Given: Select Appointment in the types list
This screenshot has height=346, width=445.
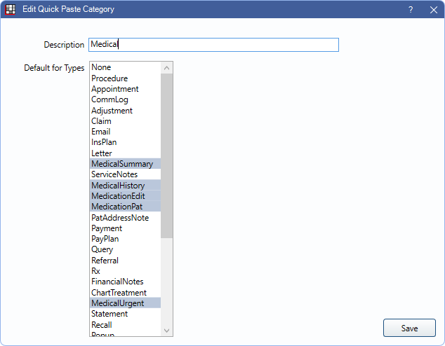Looking at the screenshot, I should point(125,89).
